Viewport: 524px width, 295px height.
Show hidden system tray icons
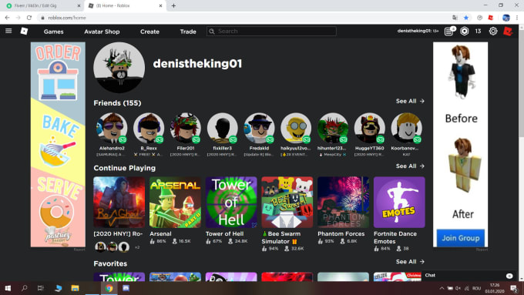[442, 288]
